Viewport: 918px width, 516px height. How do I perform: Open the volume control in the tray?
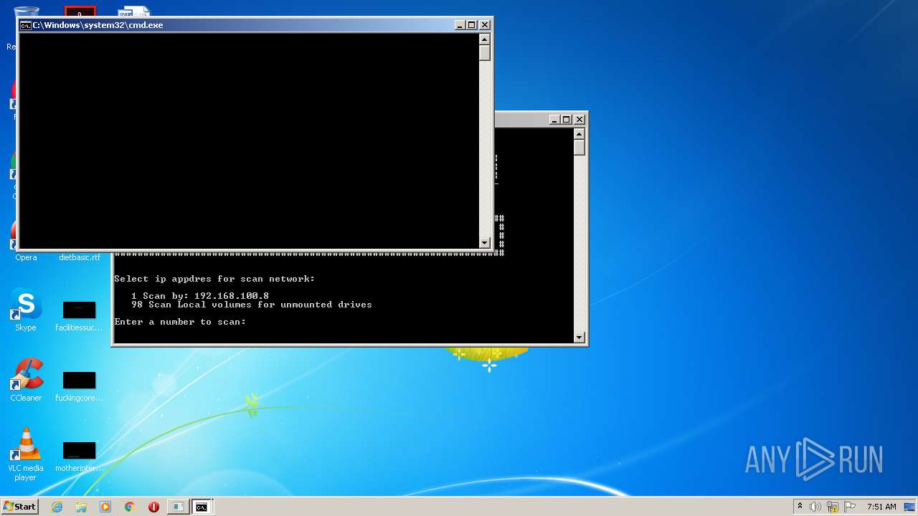(815, 507)
